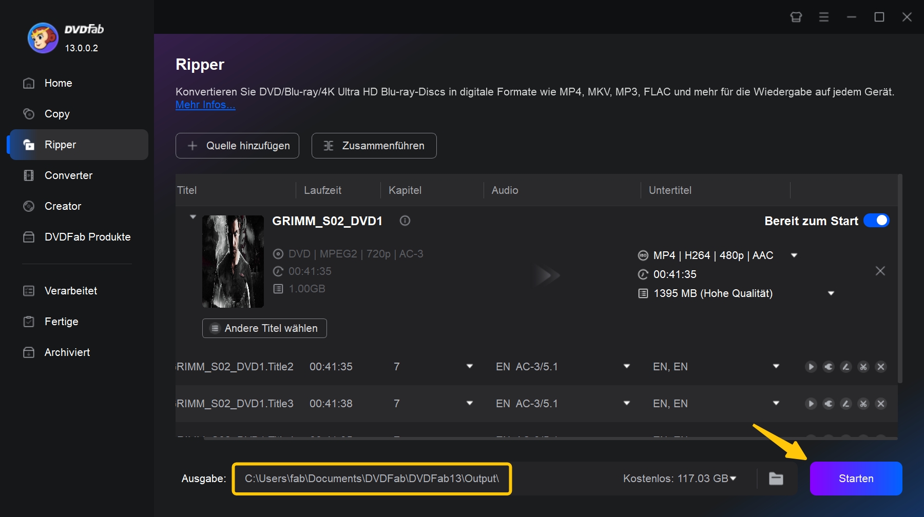The height and width of the screenshot is (517, 924).
Task: Click the source size 1.00GB text
Action: [307, 289]
